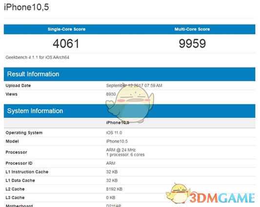Click the iOS 11.0 value

[x=114, y=133]
